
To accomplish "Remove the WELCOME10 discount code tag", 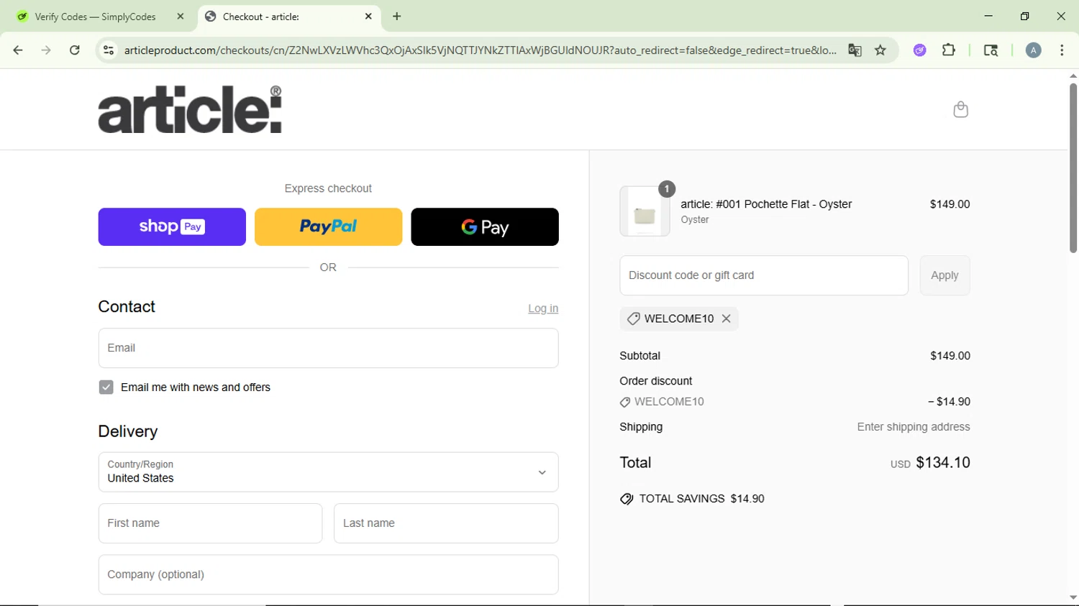I will pyautogui.click(x=727, y=318).
